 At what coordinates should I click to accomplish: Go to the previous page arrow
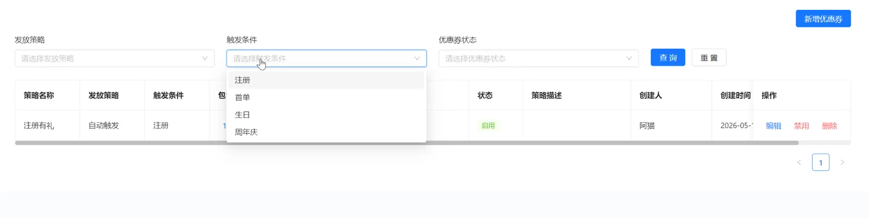coord(799,162)
